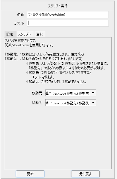Select the 設定 tab

[10, 34]
